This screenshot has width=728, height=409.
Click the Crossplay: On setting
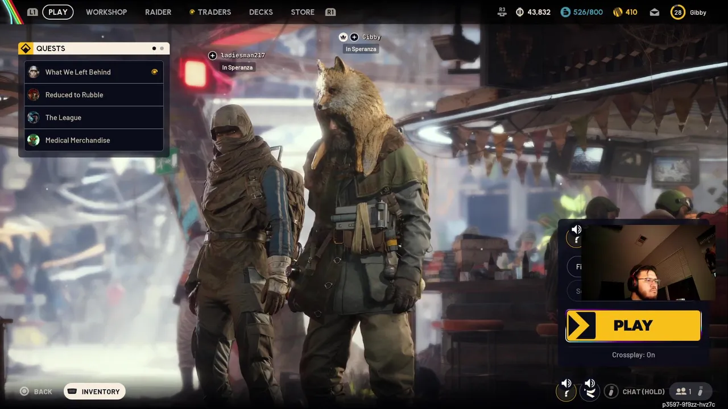click(634, 355)
